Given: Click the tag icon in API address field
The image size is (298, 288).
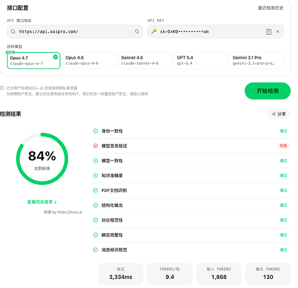Looking at the screenshot, I should tap(137, 32).
